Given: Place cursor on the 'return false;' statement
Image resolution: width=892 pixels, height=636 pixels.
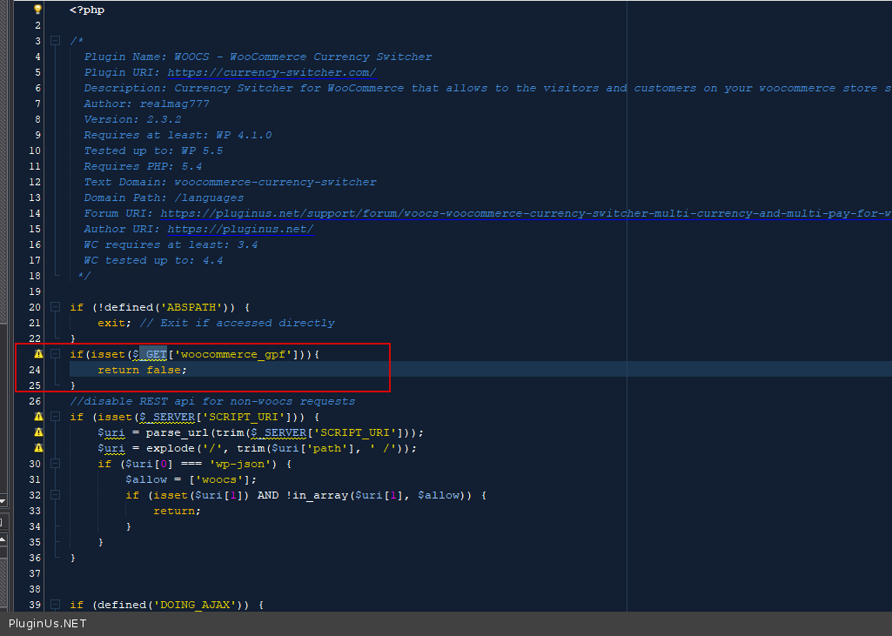Looking at the screenshot, I should (x=142, y=370).
